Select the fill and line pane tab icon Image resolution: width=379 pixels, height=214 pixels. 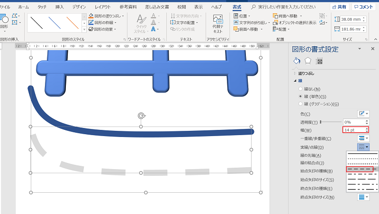click(297, 61)
